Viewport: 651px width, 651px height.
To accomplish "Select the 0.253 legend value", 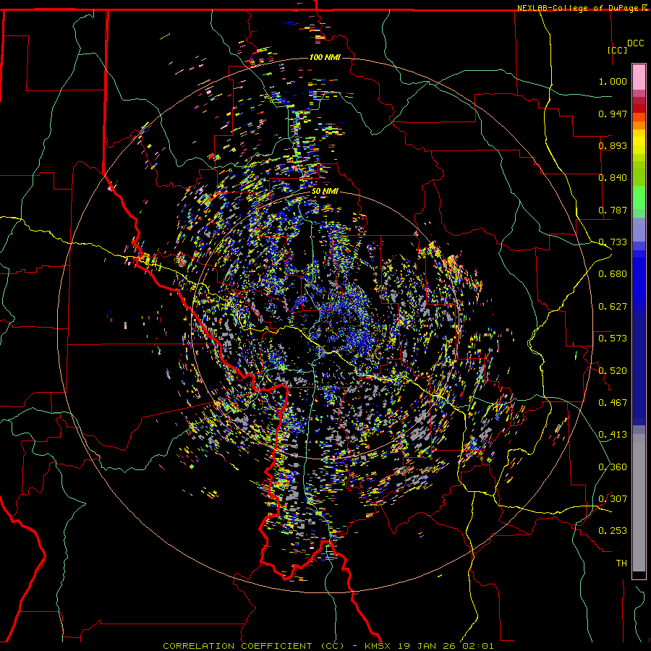I will click(x=613, y=531).
